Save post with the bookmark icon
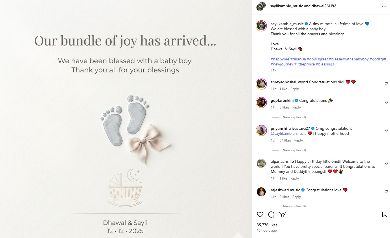Screen dimensions: 390x238 pos(385,215)
